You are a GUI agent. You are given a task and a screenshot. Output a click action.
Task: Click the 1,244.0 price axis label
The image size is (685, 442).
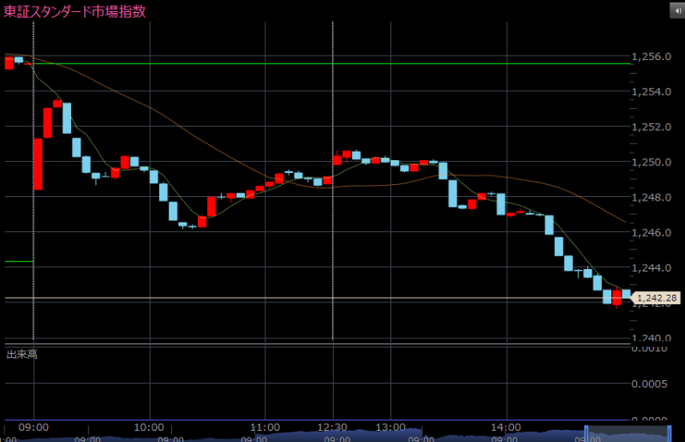652,267
